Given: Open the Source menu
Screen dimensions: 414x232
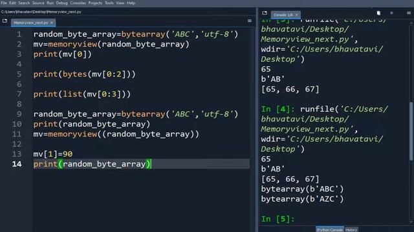Looking at the screenshot, I should pos(38,3).
